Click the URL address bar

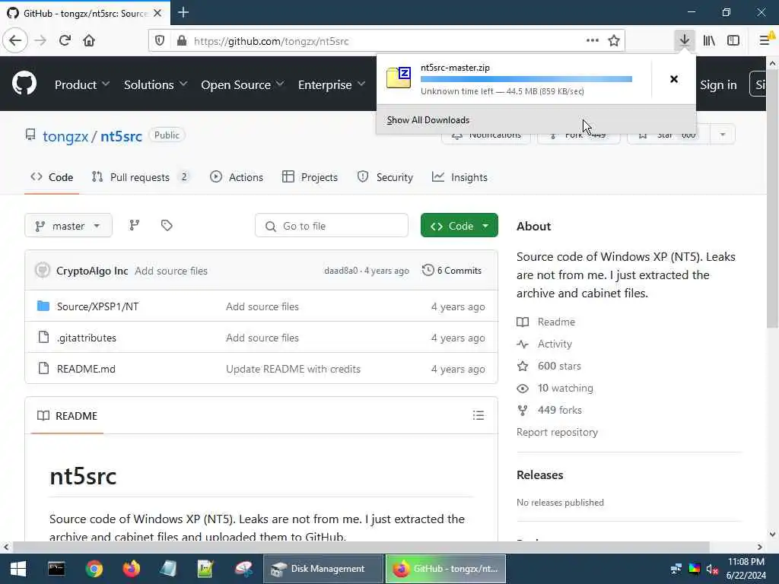(x=386, y=41)
